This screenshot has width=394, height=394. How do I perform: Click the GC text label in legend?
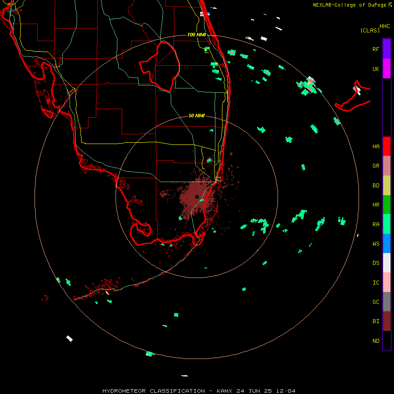pos(376,302)
